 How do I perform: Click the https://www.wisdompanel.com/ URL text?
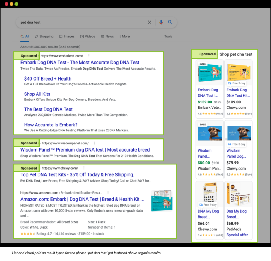point(65,143)
